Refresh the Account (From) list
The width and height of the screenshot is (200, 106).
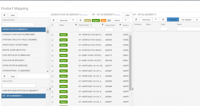click(4, 15)
